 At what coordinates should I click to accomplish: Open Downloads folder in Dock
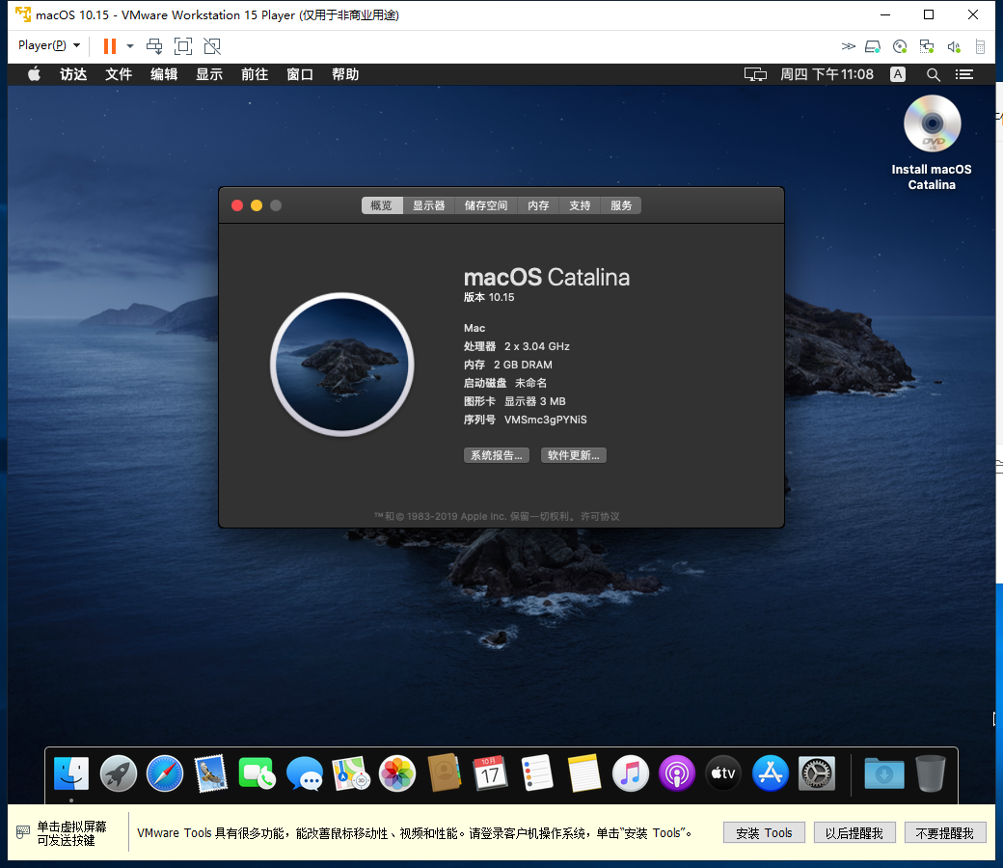pyautogui.click(x=884, y=773)
